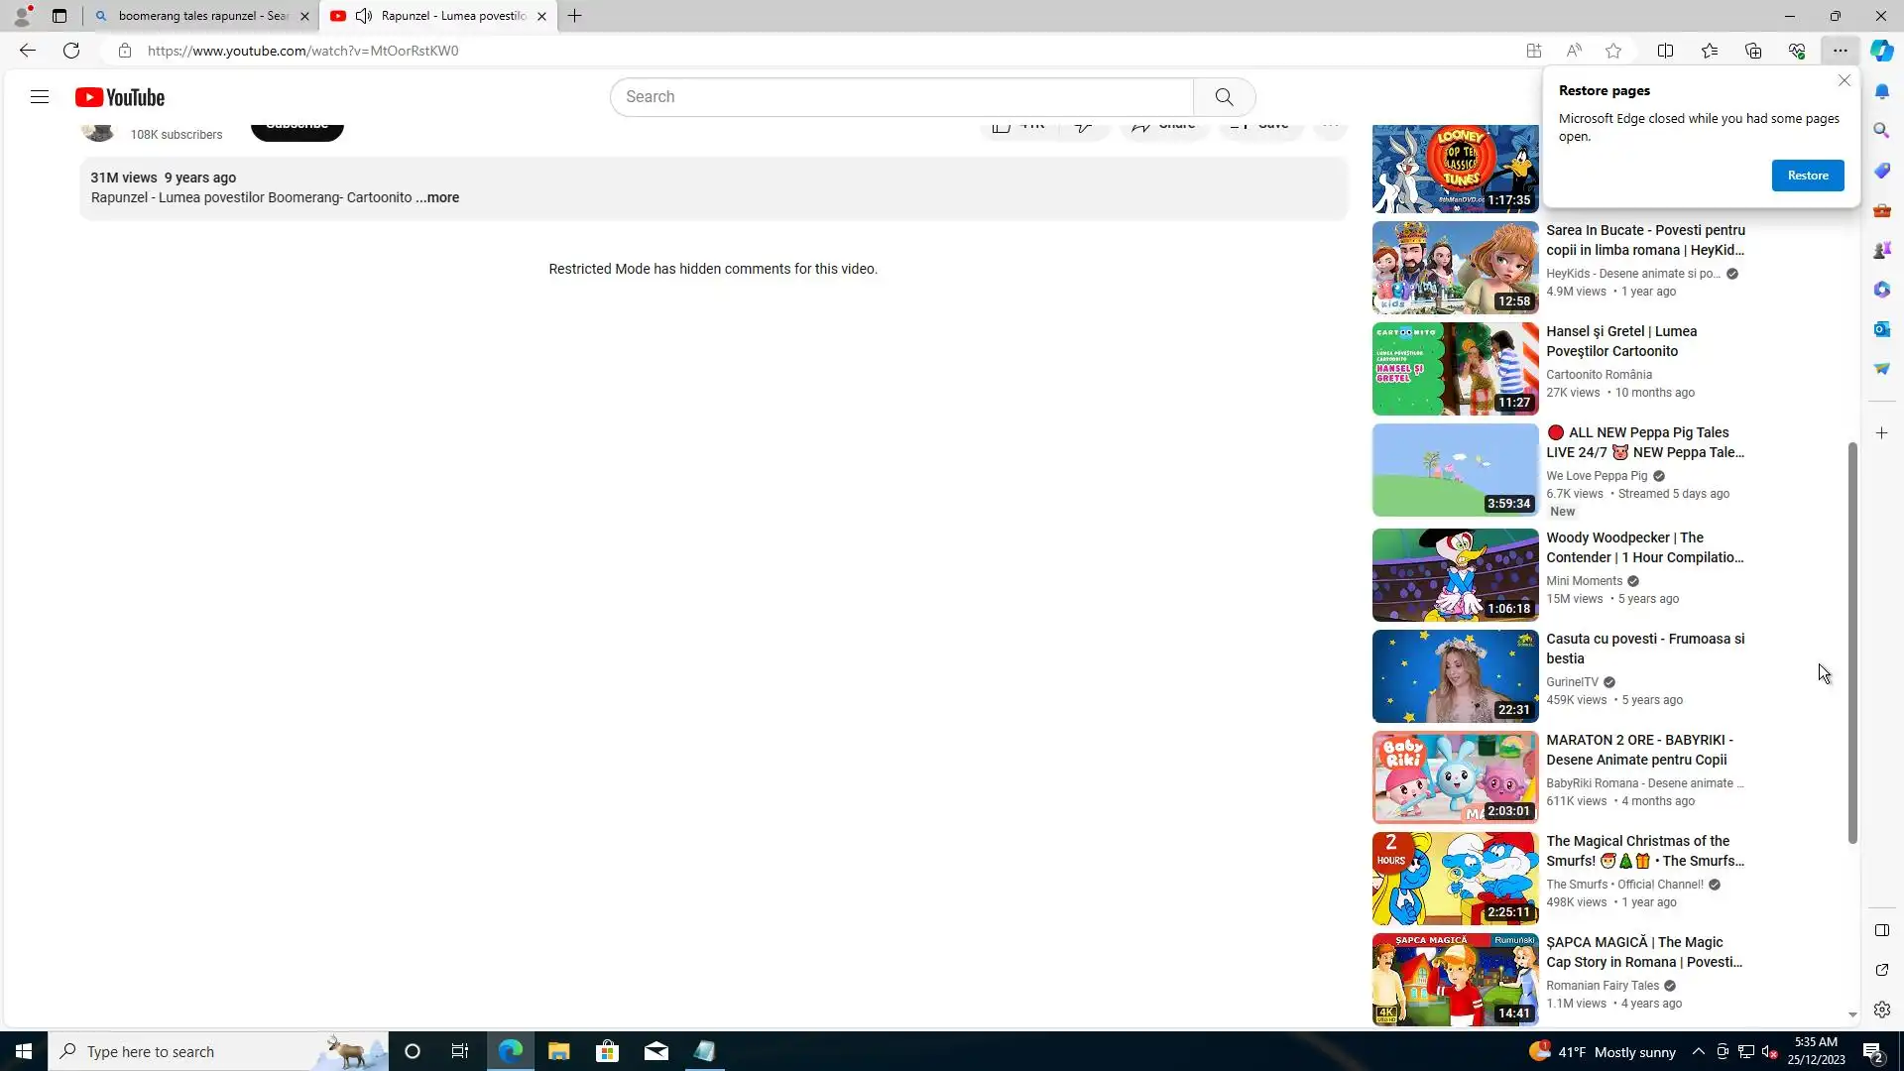Click Restore in the Restore pages popup
This screenshot has height=1071, width=1904.
(x=1807, y=176)
